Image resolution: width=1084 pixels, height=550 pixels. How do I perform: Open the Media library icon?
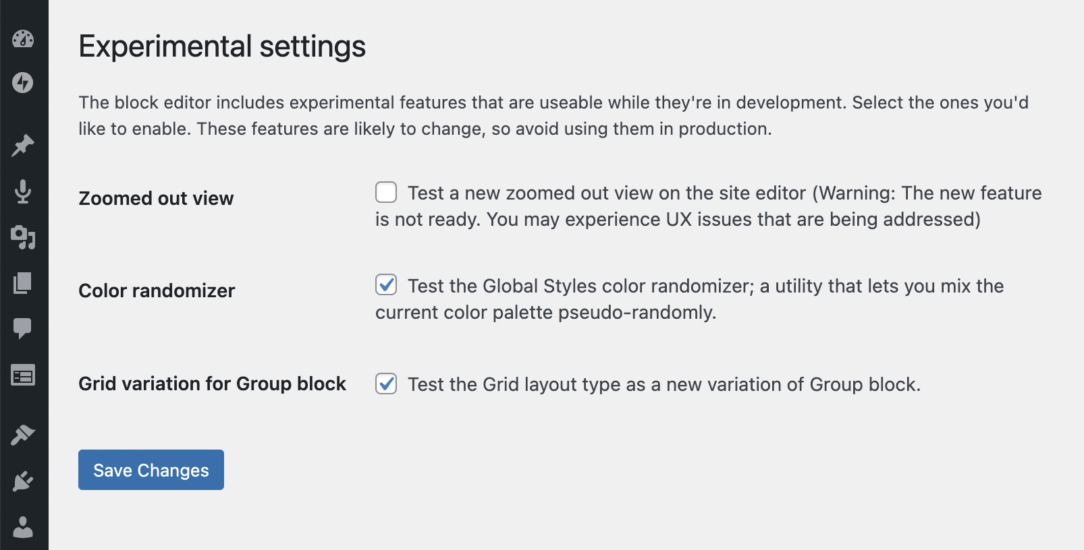tap(23, 237)
